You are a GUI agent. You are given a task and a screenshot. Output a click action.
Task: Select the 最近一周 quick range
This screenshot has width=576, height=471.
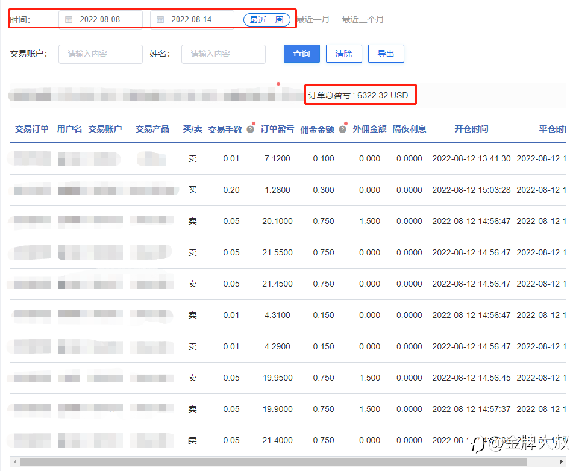267,20
